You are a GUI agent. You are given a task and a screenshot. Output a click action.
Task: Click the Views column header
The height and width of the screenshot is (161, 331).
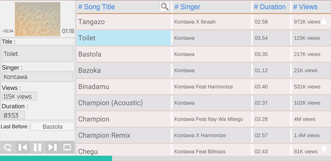305,7
